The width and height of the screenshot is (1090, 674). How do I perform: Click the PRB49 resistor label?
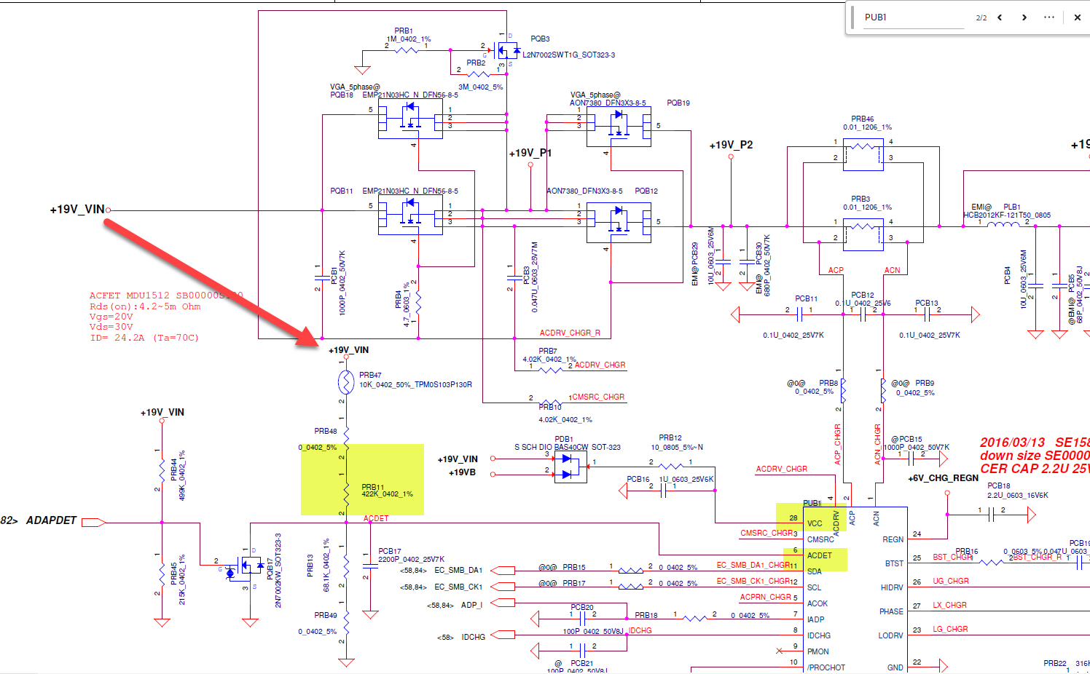[326, 615]
